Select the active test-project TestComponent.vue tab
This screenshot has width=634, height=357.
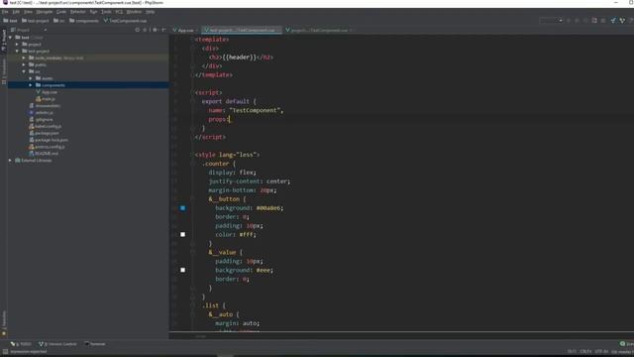point(242,30)
